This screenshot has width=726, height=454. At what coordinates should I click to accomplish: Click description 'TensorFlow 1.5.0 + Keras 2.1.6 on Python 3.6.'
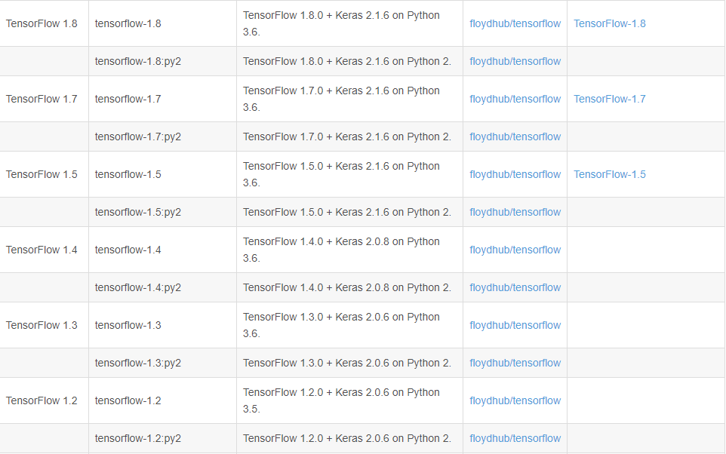341,174
